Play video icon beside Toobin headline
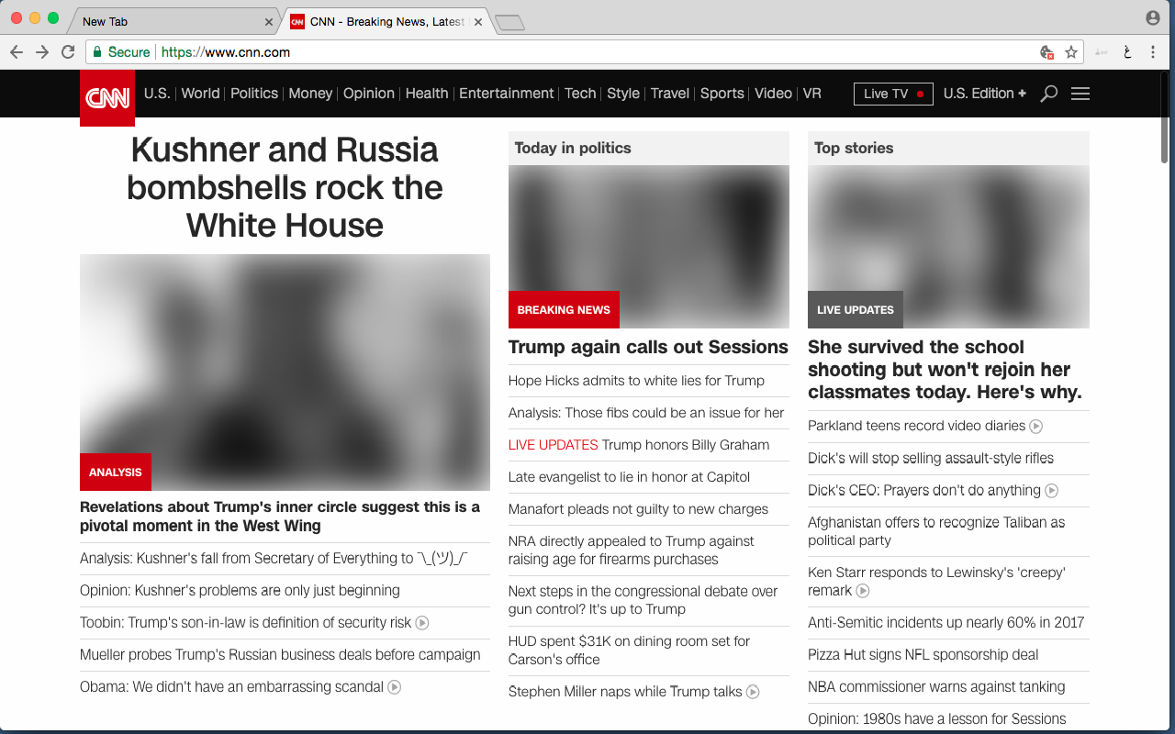Screen dimensions: 1175x734 pyautogui.click(x=422, y=623)
